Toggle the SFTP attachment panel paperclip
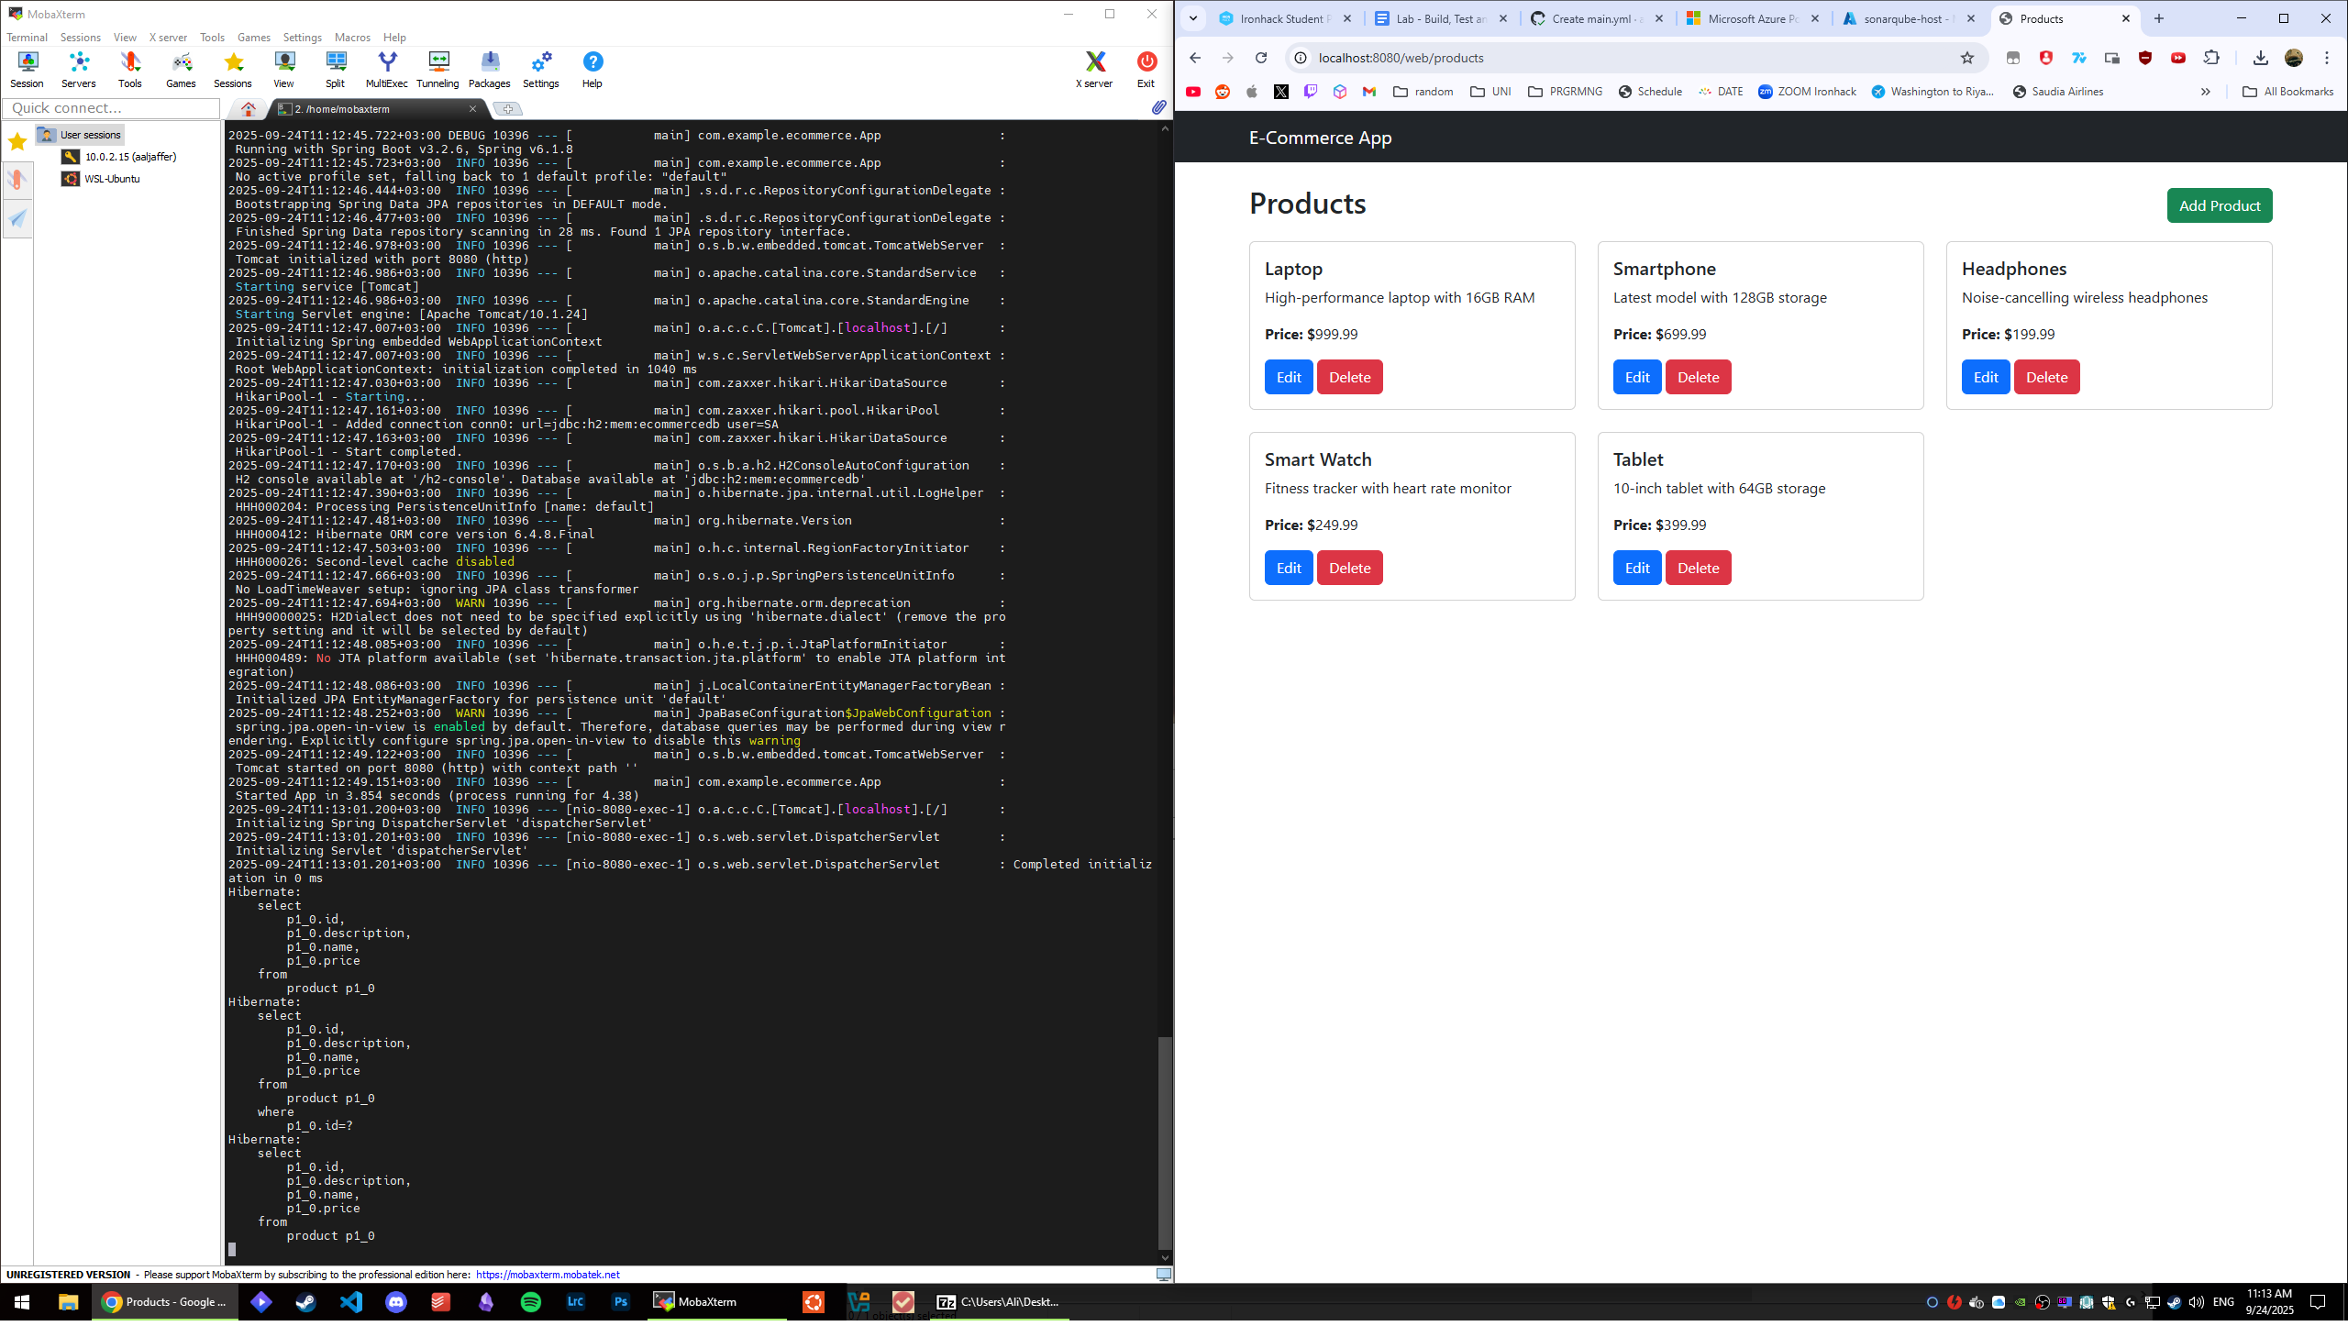 (x=1157, y=108)
